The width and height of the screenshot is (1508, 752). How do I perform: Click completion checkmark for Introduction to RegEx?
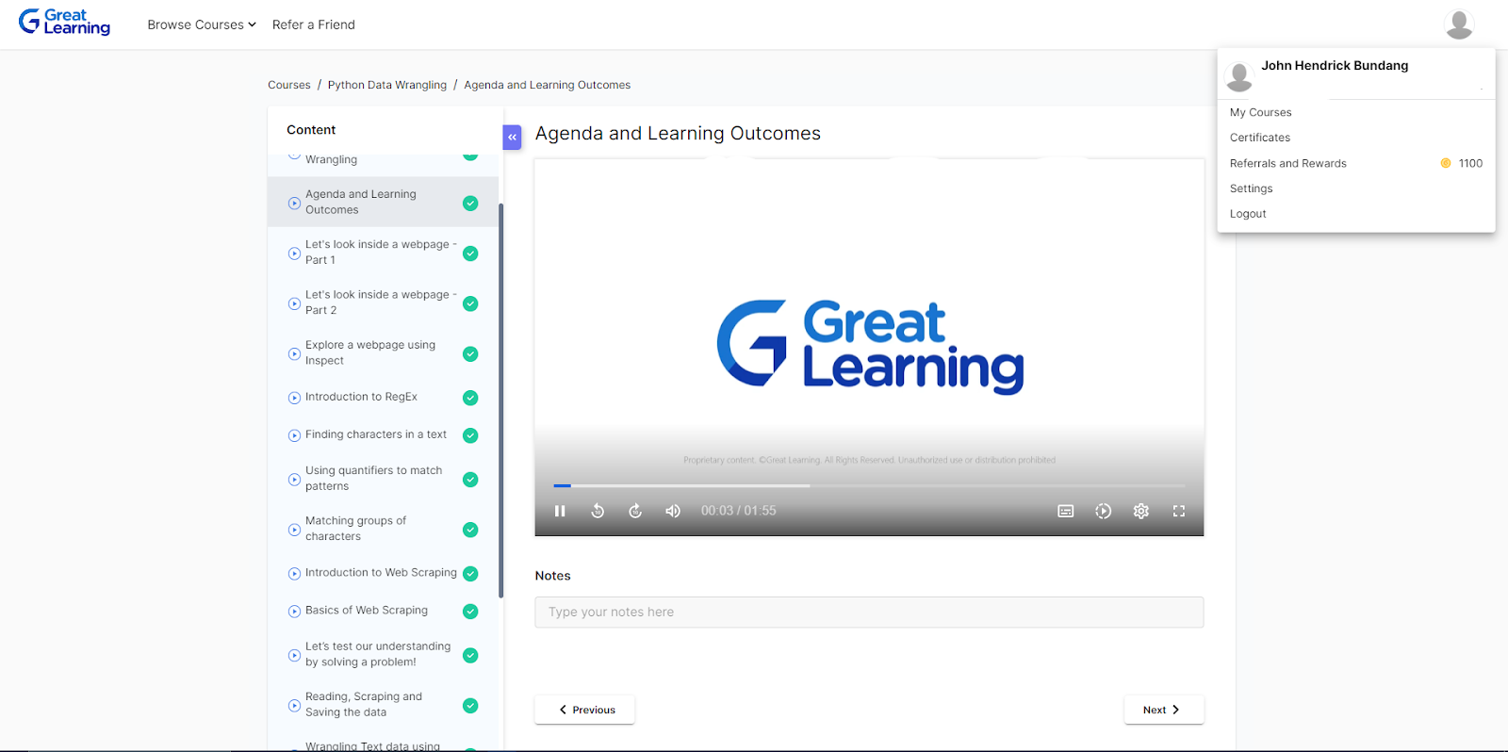470,398
